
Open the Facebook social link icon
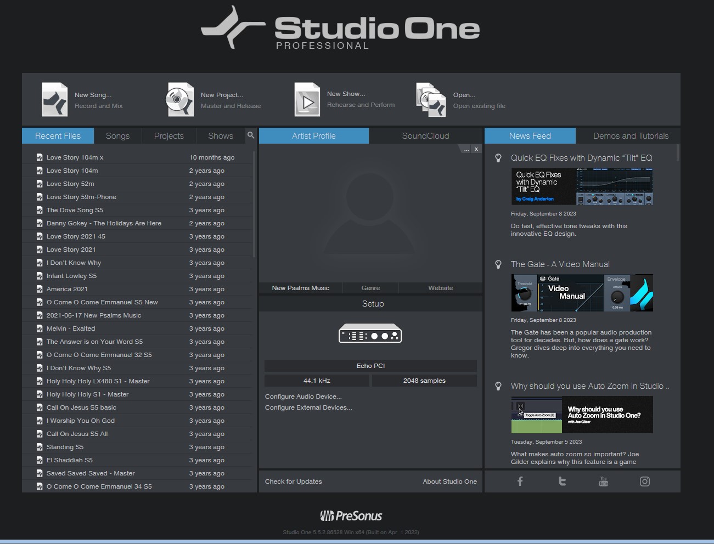point(520,481)
